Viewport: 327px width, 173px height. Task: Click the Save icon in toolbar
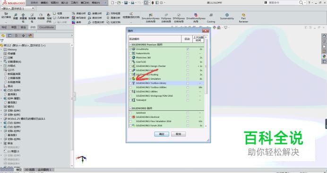[x=126, y=3]
